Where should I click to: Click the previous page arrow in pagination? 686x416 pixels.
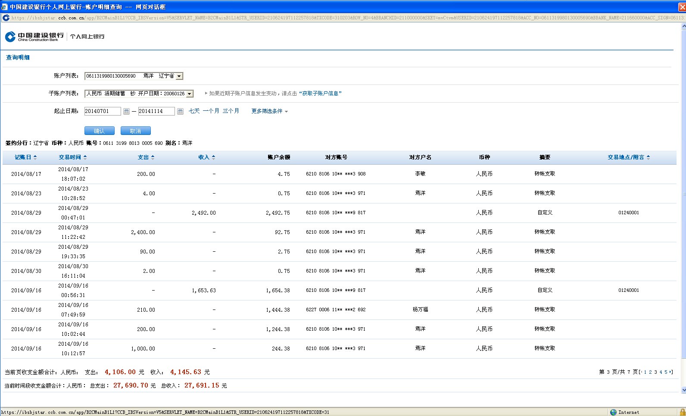click(x=641, y=372)
